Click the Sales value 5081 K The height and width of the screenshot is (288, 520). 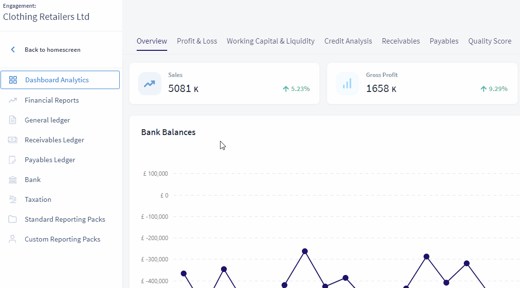[x=183, y=89]
